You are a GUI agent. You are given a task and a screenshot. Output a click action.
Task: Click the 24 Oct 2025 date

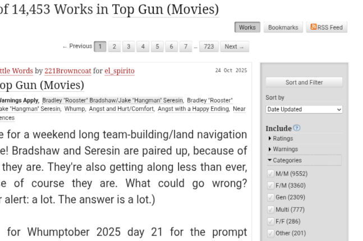231,70
